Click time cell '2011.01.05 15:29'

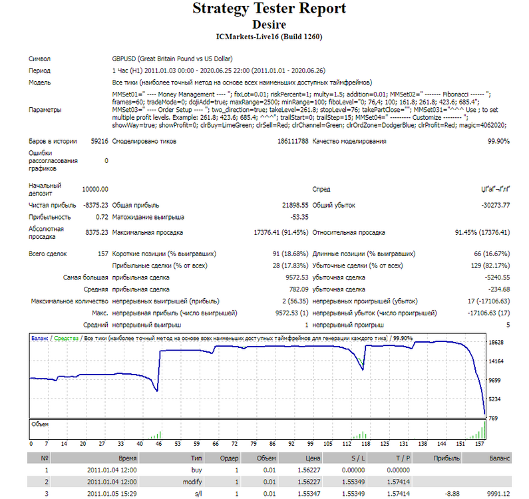[x=112, y=494]
